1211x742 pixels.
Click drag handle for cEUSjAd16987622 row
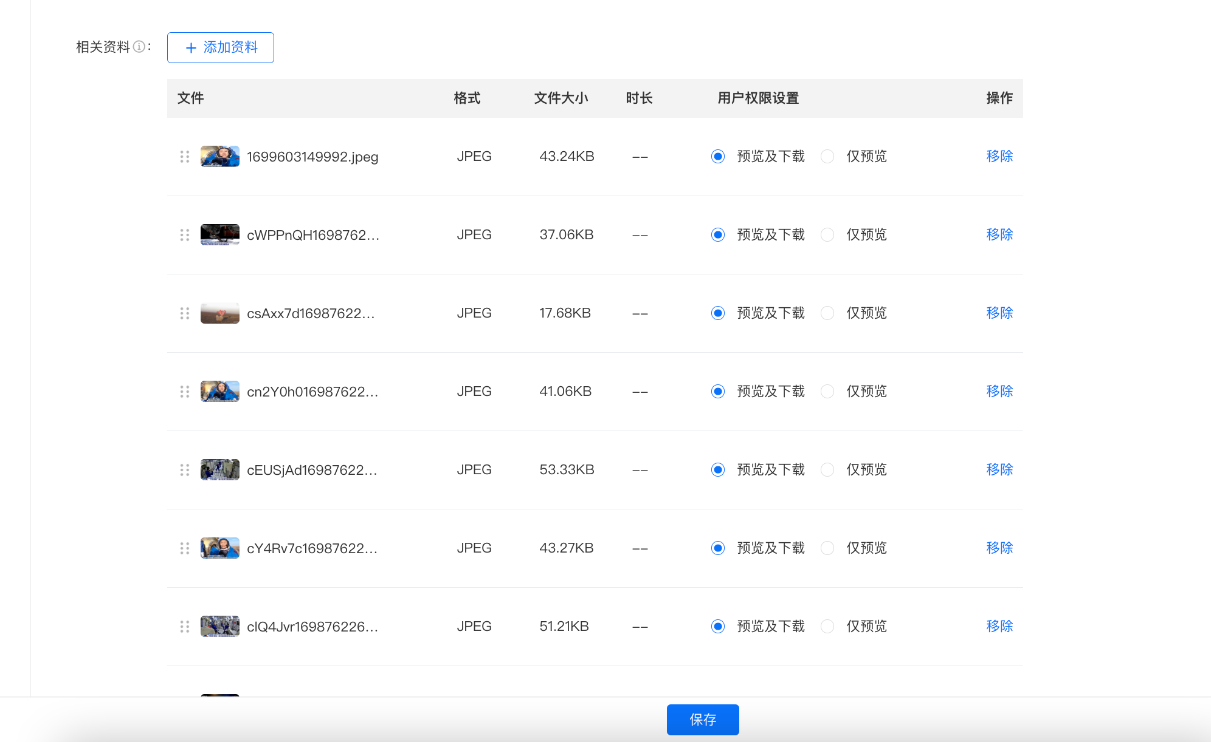tap(185, 470)
